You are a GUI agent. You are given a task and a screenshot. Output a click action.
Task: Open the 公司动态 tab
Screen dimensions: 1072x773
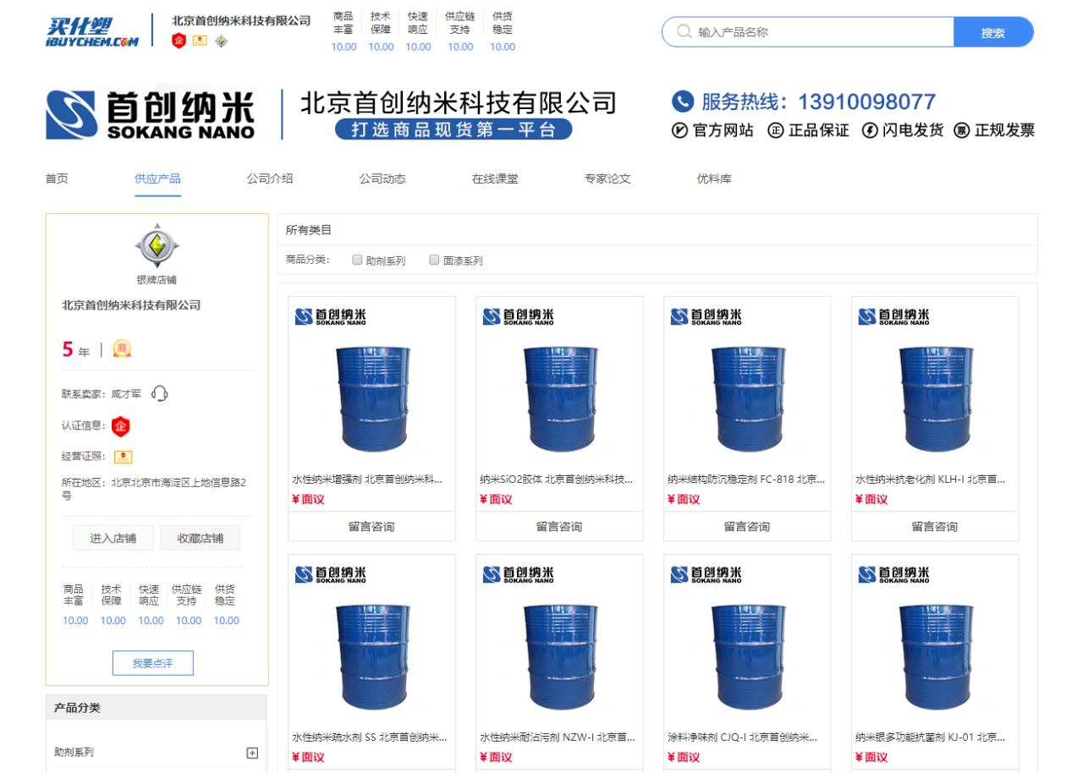point(382,178)
